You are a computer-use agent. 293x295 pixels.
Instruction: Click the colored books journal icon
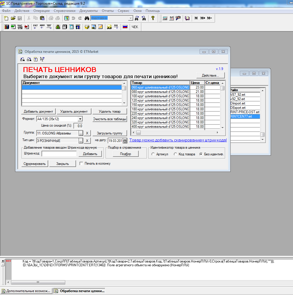point(7,27)
